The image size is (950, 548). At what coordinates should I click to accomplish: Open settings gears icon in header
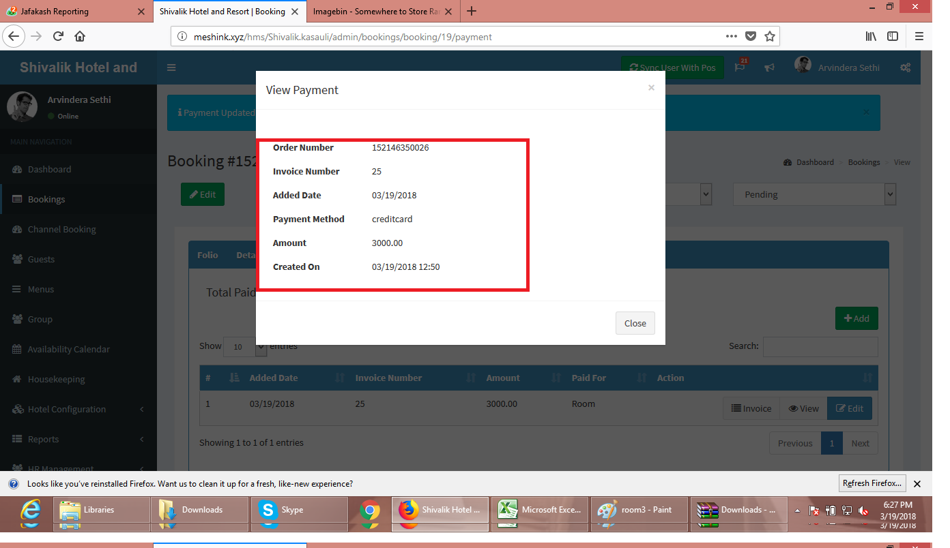(x=906, y=67)
